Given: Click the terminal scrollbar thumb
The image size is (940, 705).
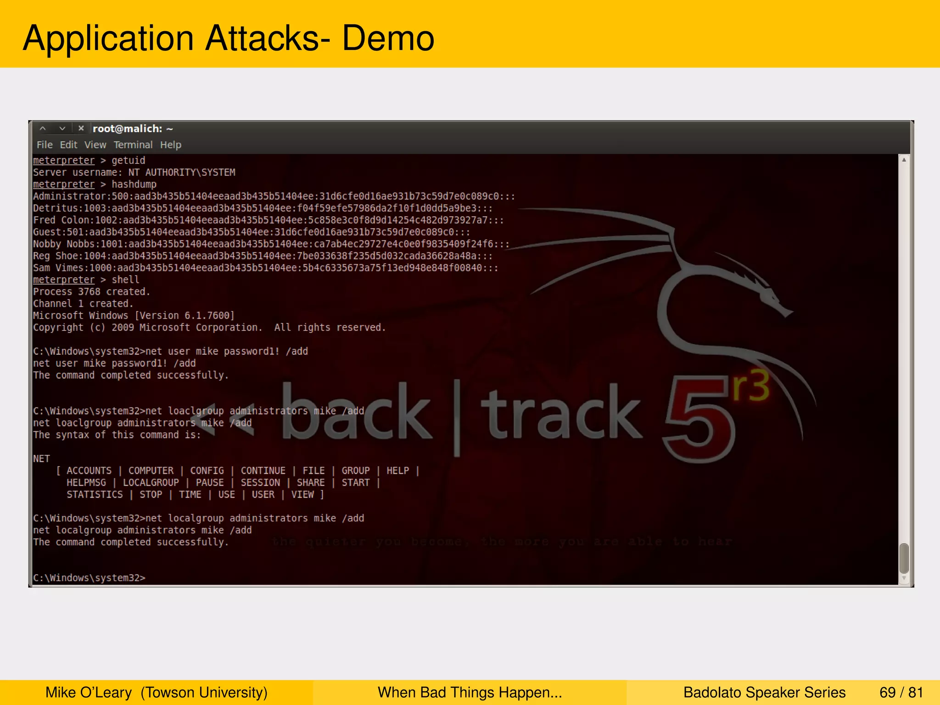Looking at the screenshot, I should pyautogui.click(x=904, y=558).
